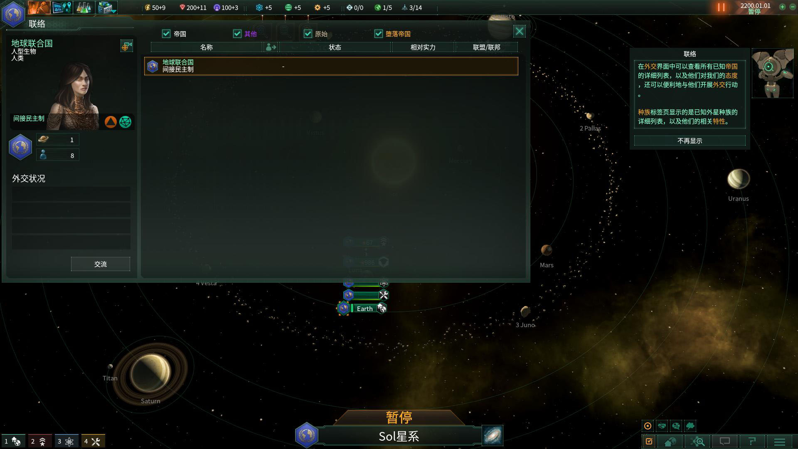This screenshot has height=449, width=798.
Task: Expand the 地球联合国 empire entry row
Action: pos(331,65)
